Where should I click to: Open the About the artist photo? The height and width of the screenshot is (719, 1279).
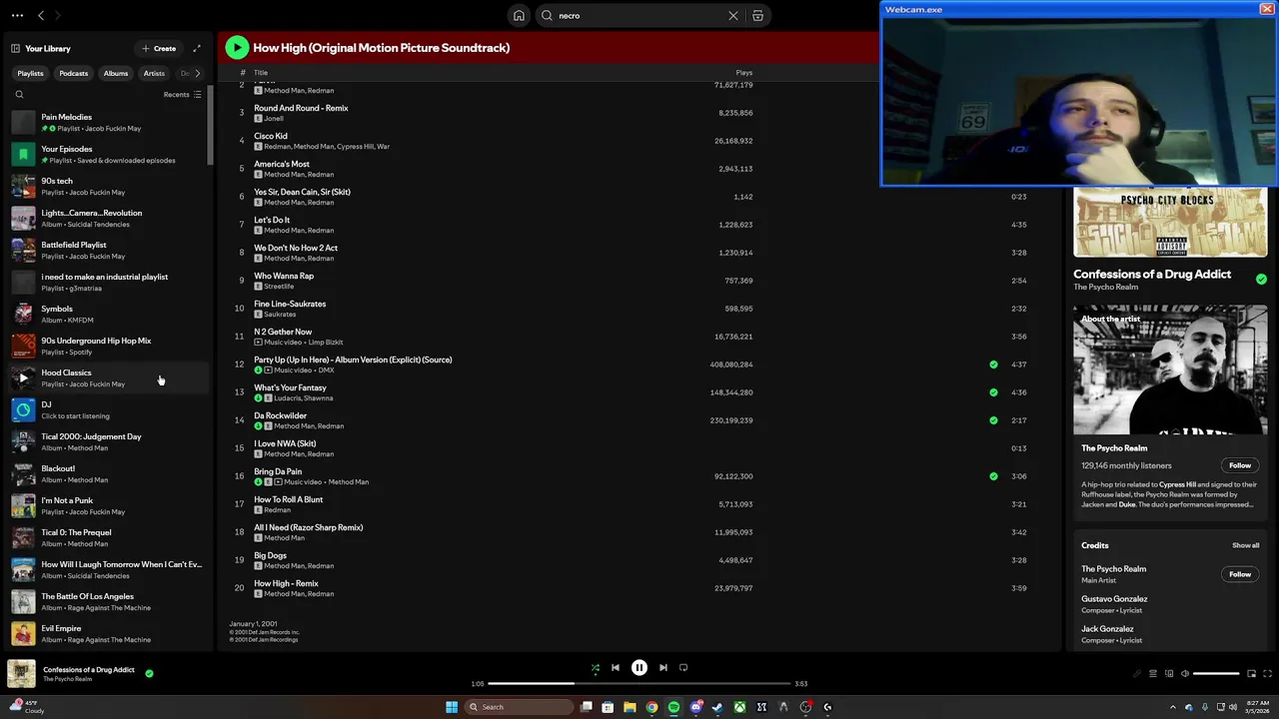[1170, 370]
